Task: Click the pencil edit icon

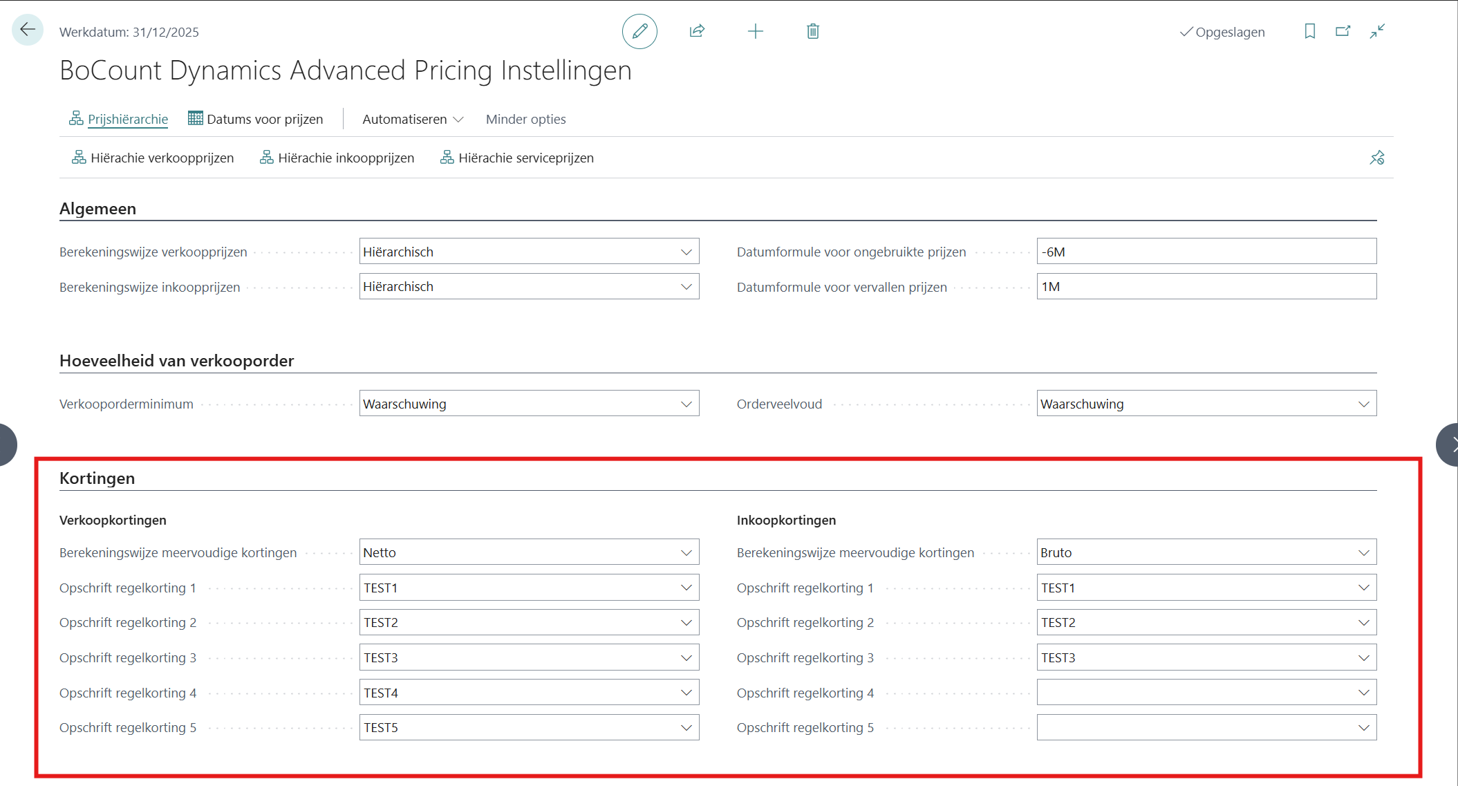Action: (639, 31)
